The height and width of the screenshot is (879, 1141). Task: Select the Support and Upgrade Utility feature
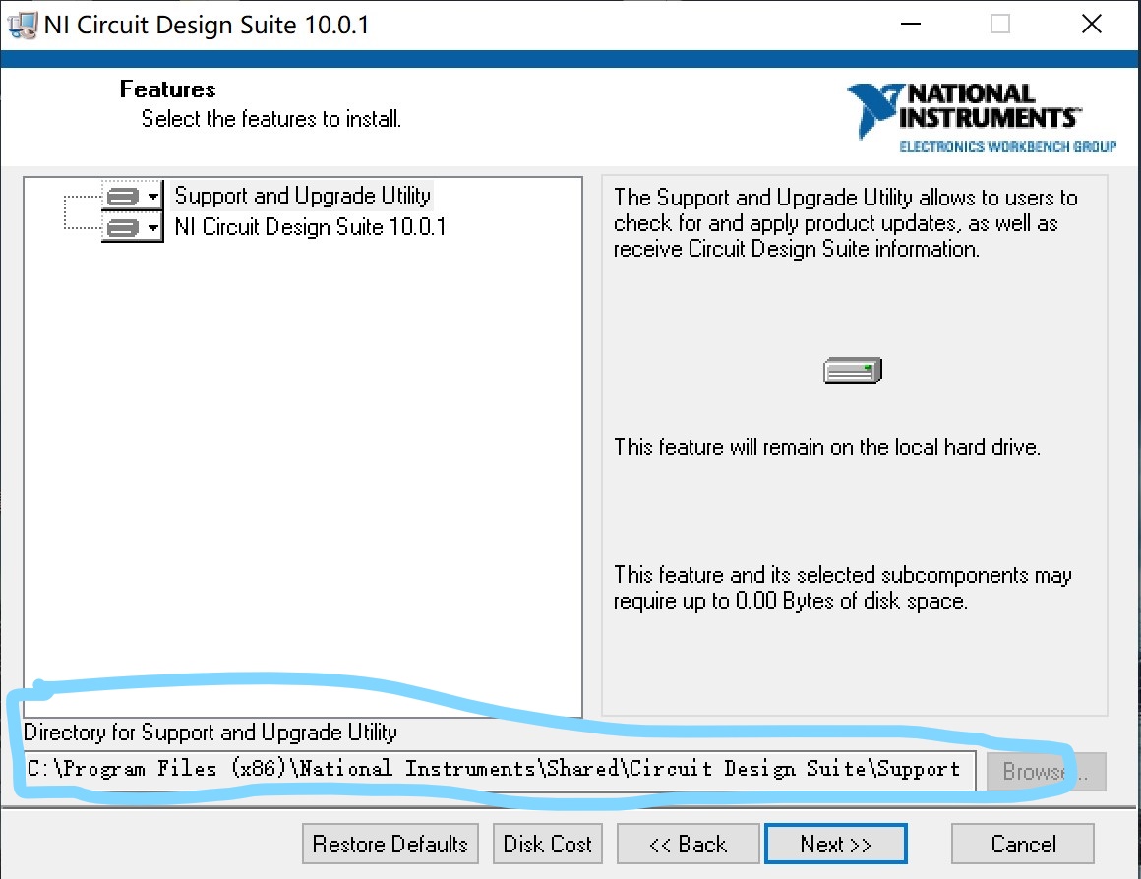[x=302, y=196]
